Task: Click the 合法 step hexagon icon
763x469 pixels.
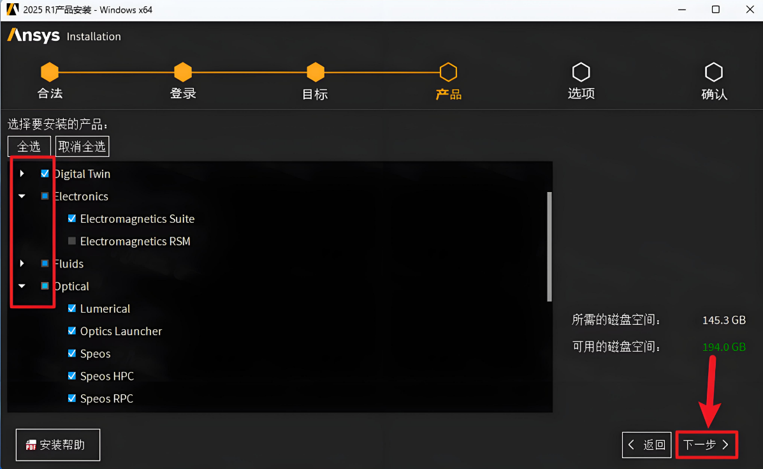Action: coord(50,72)
